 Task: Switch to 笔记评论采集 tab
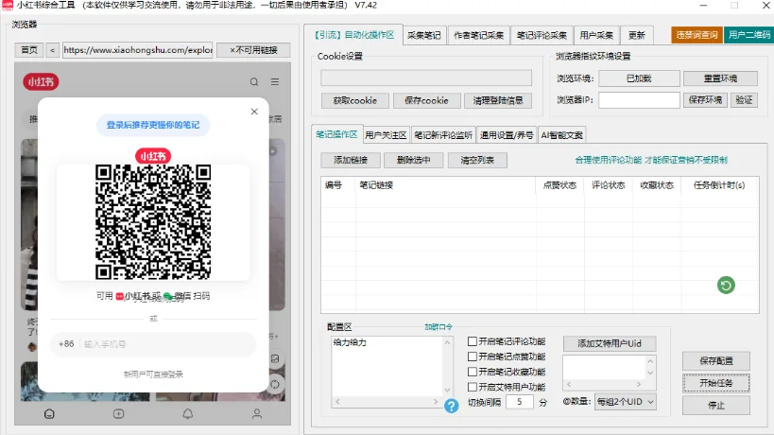point(542,35)
